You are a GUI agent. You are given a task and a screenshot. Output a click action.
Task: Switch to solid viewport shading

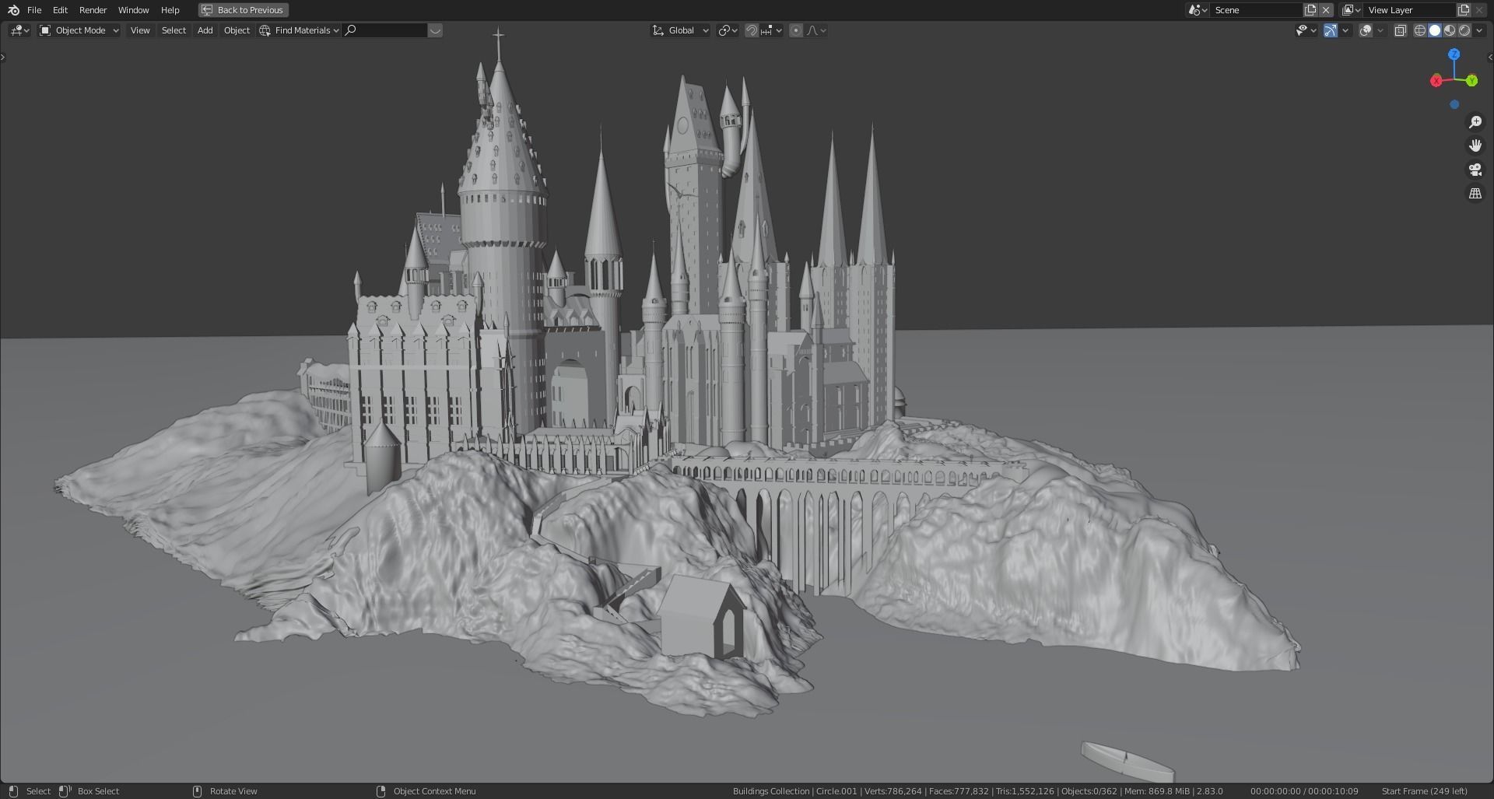click(1435, 30)
